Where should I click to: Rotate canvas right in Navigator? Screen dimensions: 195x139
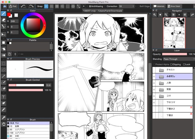point(185,15)
